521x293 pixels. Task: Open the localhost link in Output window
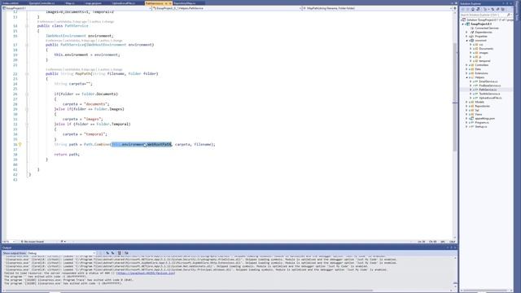(145, 273)
